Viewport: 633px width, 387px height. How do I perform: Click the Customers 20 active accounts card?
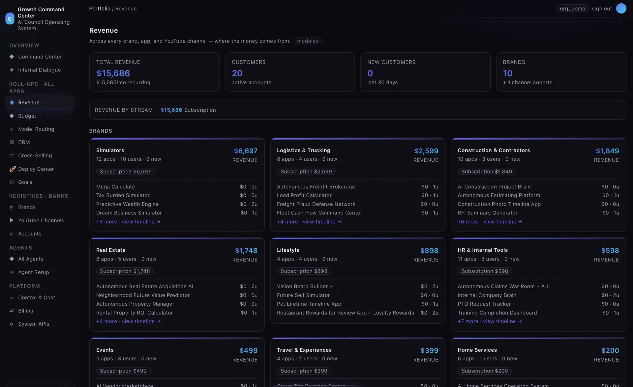tap(290, 72)
